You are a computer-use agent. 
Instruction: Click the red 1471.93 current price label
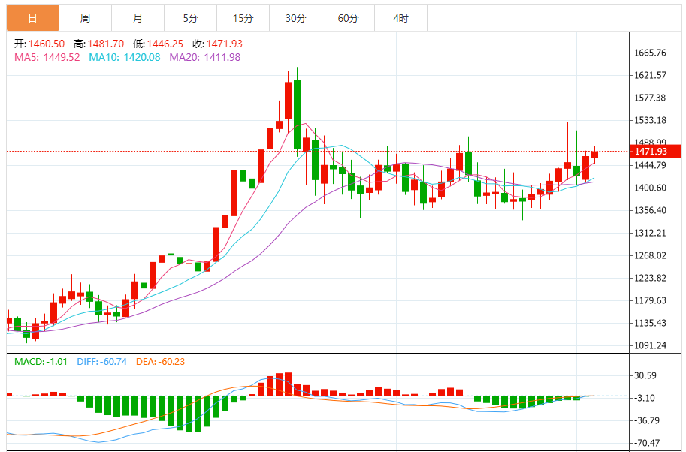(655, 151)
